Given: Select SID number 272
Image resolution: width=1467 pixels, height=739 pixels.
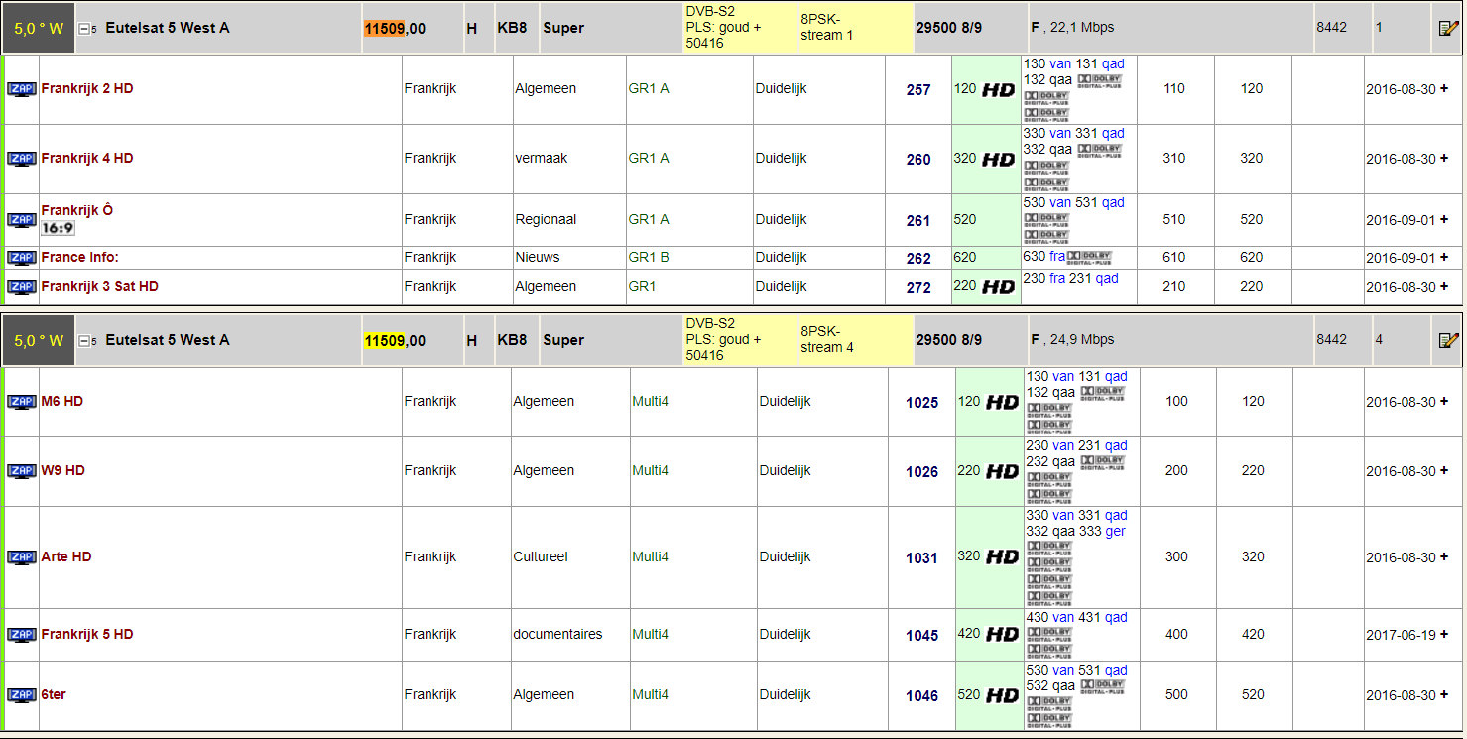Looking at the screenshot, I should (918, 288).
